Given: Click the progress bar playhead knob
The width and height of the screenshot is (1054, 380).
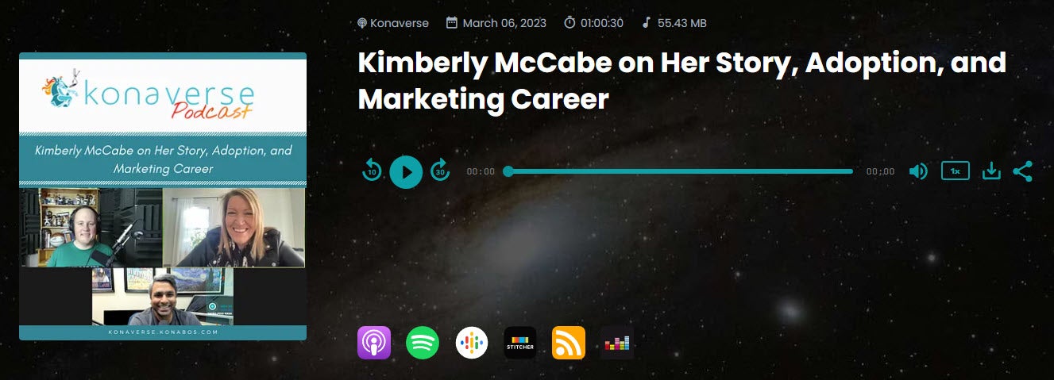Looking at the screenshot, I should pyautogui.click(x=508, y=171).
